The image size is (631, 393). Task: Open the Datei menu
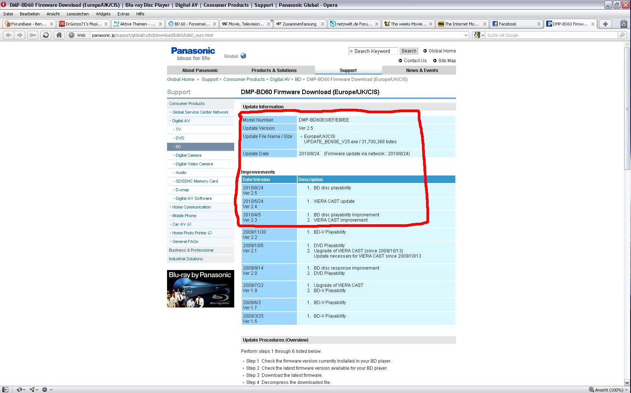point(8,14)
